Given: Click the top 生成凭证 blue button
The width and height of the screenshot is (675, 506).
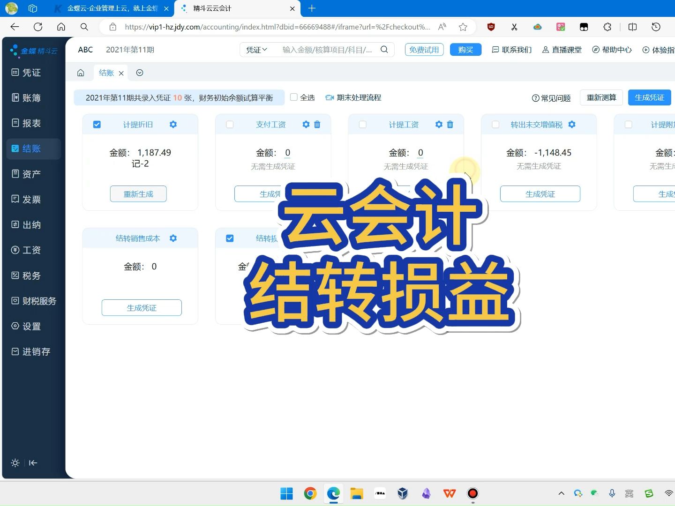Looking at the screenshot, I should tap(650, 97).
